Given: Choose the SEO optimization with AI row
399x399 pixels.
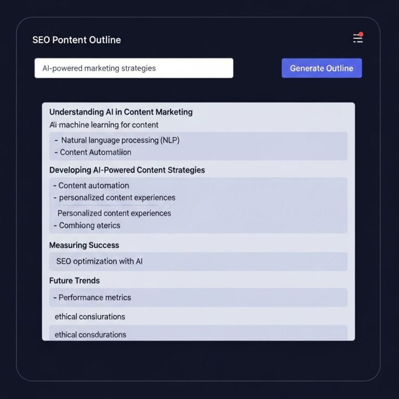Looking at the screenshot, I should tap(99, 261).
